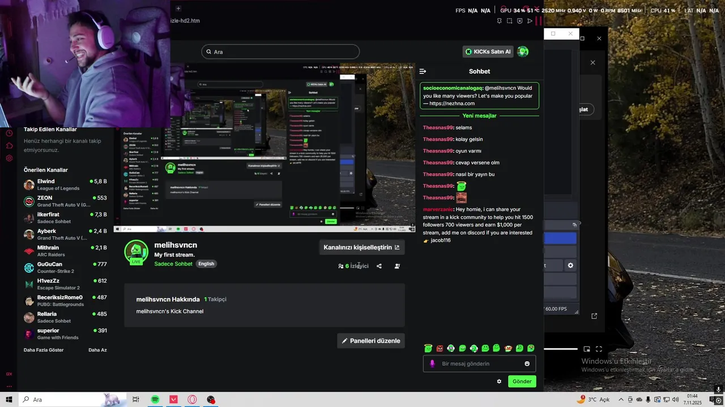Click the pin icon in browser address bar
Image resolution: width=725 pixels, height=407 pixels.
click(499, 21)
